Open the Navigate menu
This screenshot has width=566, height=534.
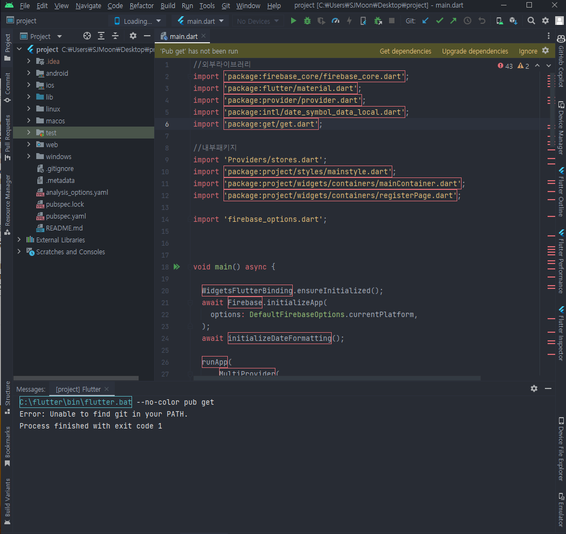coord(88,6)
